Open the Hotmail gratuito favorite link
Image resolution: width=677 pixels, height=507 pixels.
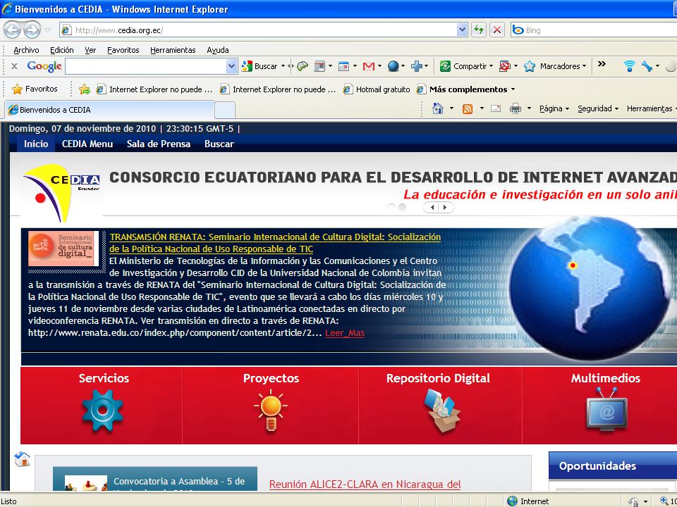pyautogui.click(x=377, y=89)
